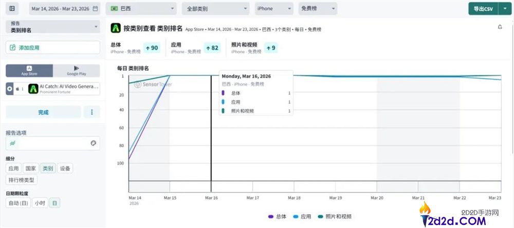Click the color palette icon in report options
This screenshot has height=228, width=514.
[94, 143]
